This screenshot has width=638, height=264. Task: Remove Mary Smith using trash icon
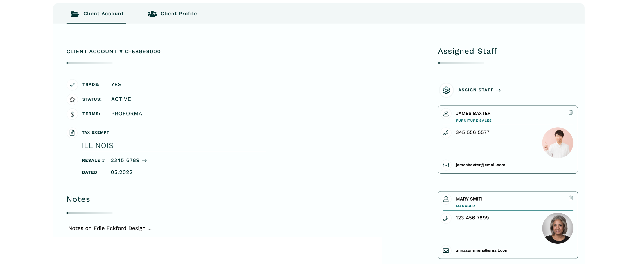[570, 198]
